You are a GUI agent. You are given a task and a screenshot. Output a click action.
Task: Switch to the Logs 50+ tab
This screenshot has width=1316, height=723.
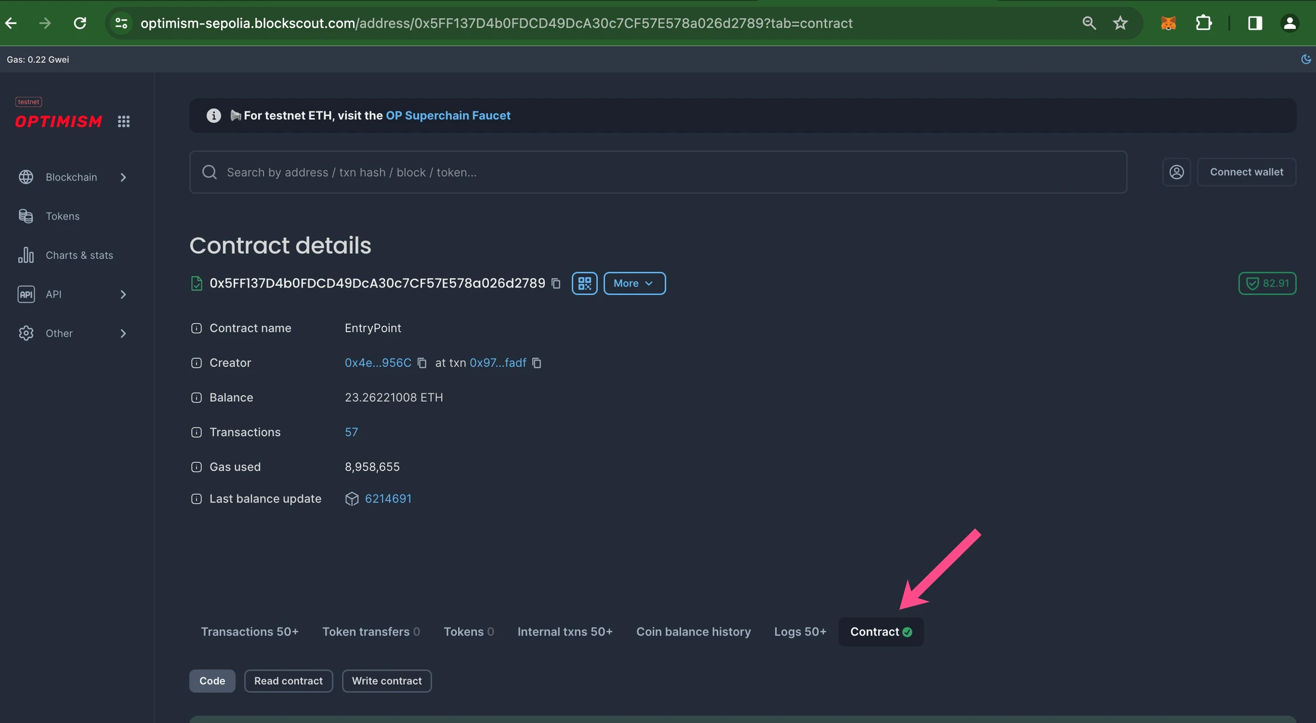(x=800, y=632)
